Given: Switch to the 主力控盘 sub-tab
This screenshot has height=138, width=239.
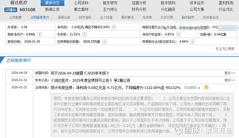Looking at the screenshot, I should pyautogui.click(x=106, y=17).
